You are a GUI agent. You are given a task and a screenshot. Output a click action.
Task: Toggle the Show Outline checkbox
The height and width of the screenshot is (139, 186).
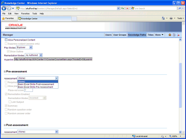[x=8, y=52]
